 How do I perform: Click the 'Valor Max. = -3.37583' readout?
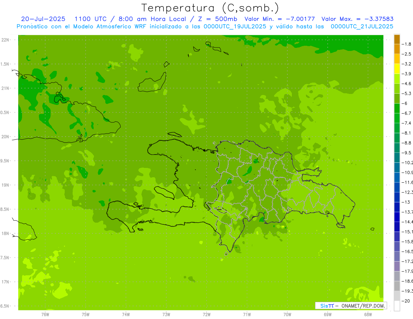(x=358, y=19)
